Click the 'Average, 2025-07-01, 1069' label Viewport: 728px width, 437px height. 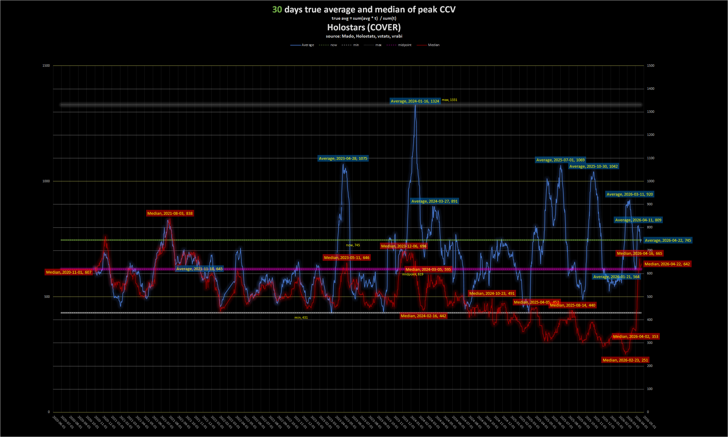(560, 160)
